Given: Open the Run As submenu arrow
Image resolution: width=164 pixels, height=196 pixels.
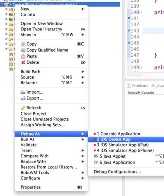Looking at the screenshot, I should (x=83, y=139).
